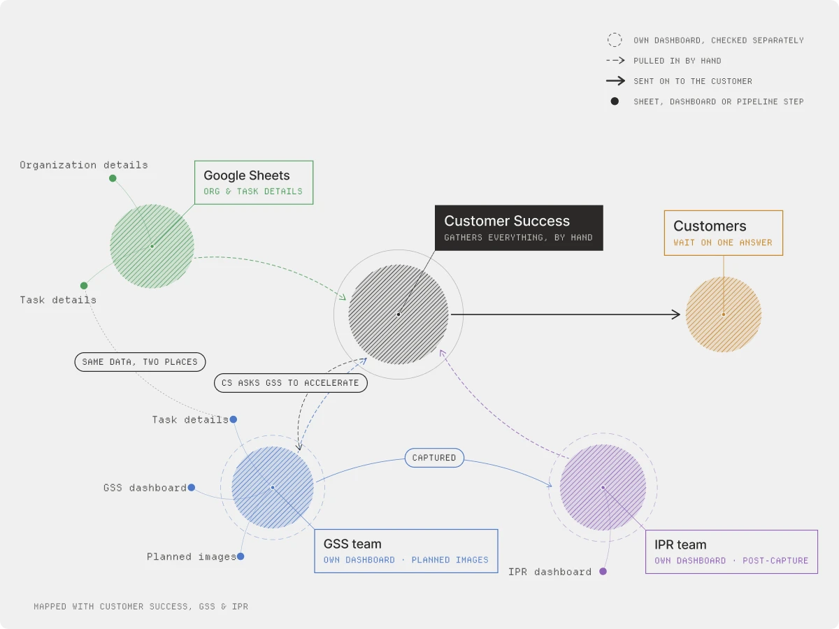
Task: Click the green Google Sheets hatched circle
Action: [x=152, y=246]
